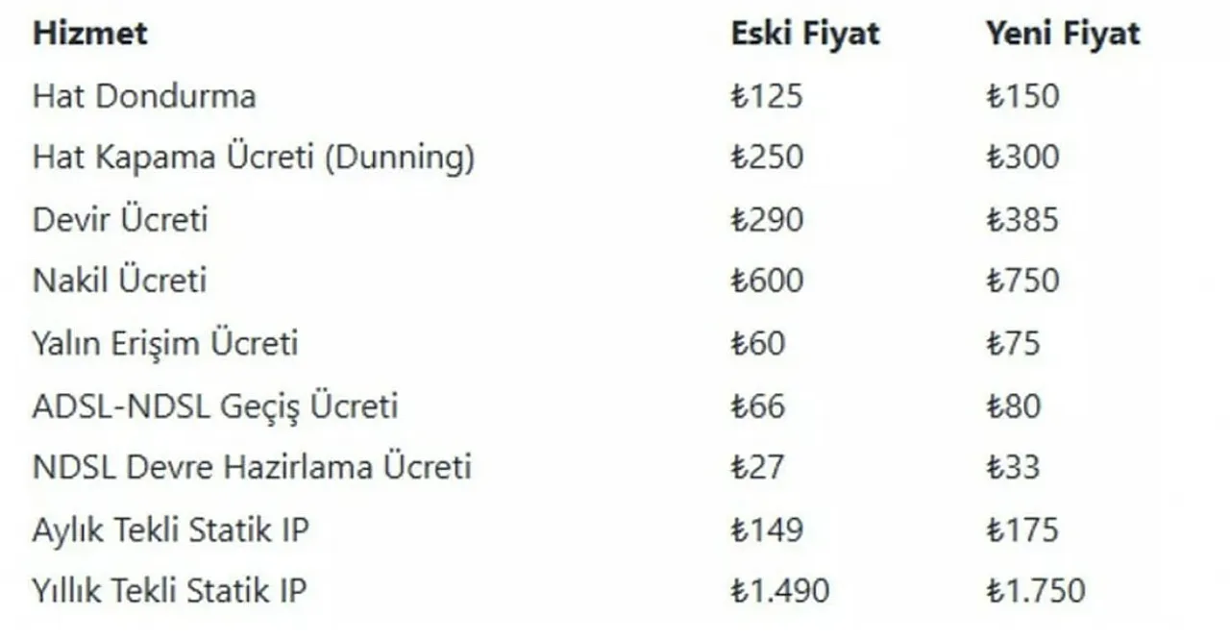Click the Yeni Fiyat column header
Image resolution: width=1230 pixels, height=639 pixels.
point(1063,34)
